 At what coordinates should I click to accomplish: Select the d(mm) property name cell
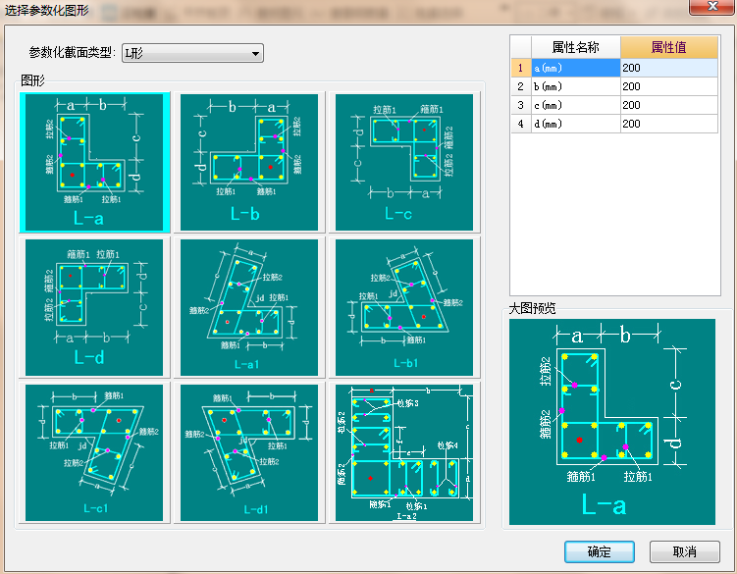[576, 124]
